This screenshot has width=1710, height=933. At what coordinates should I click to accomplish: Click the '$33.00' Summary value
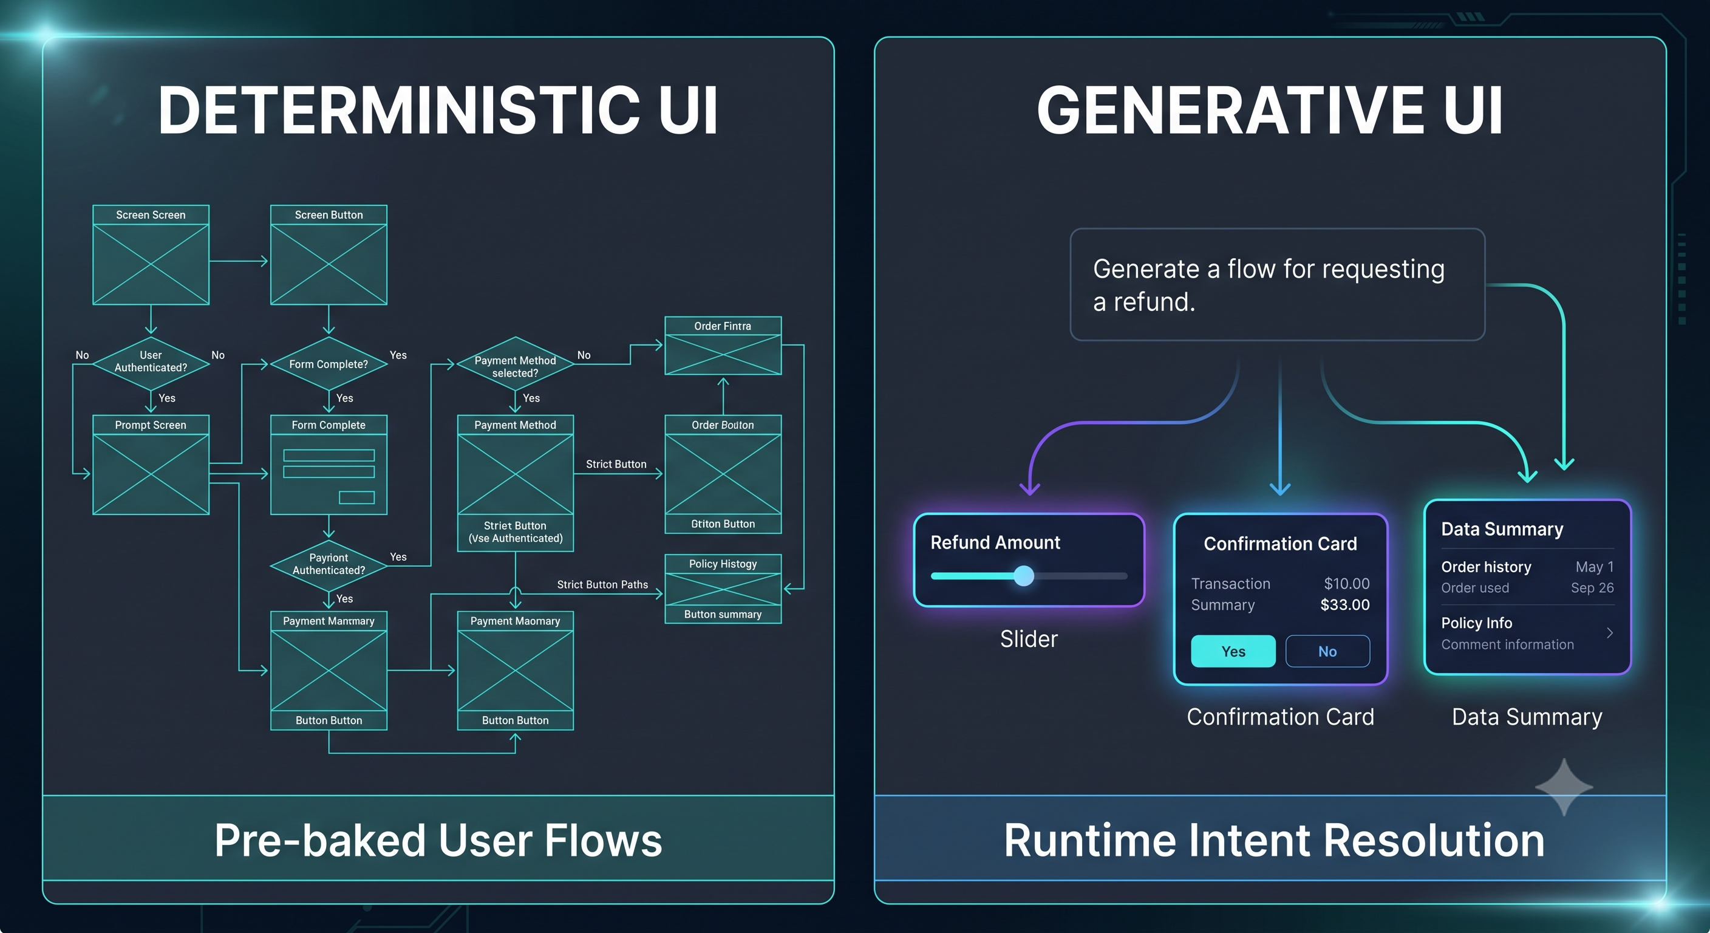[1345, 604]
